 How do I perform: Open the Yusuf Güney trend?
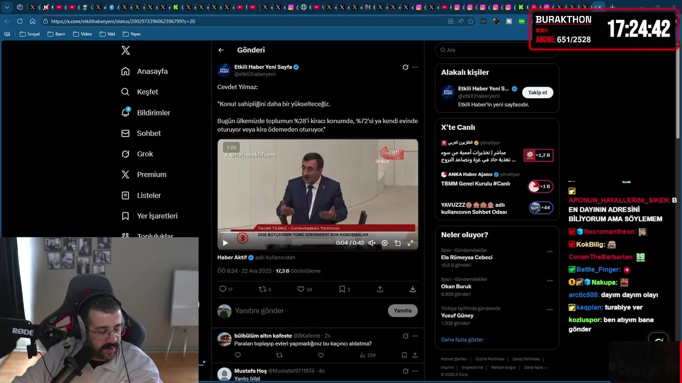[x=457, y=315]
